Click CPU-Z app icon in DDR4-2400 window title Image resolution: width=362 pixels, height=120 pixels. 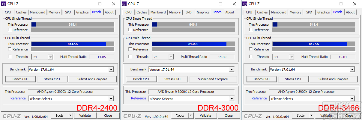4,4
